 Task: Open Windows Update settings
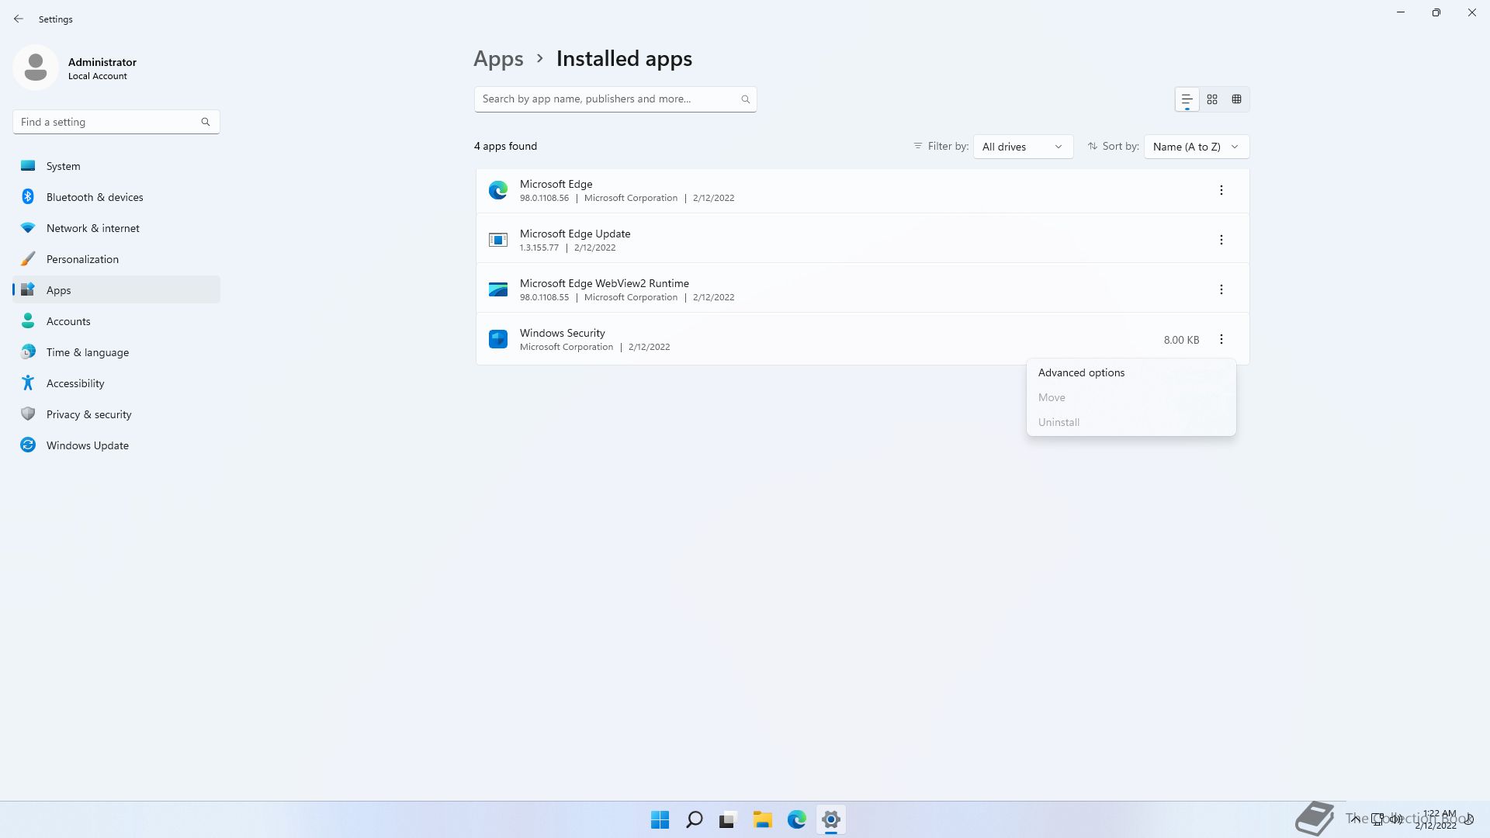(x=116, y=445)
